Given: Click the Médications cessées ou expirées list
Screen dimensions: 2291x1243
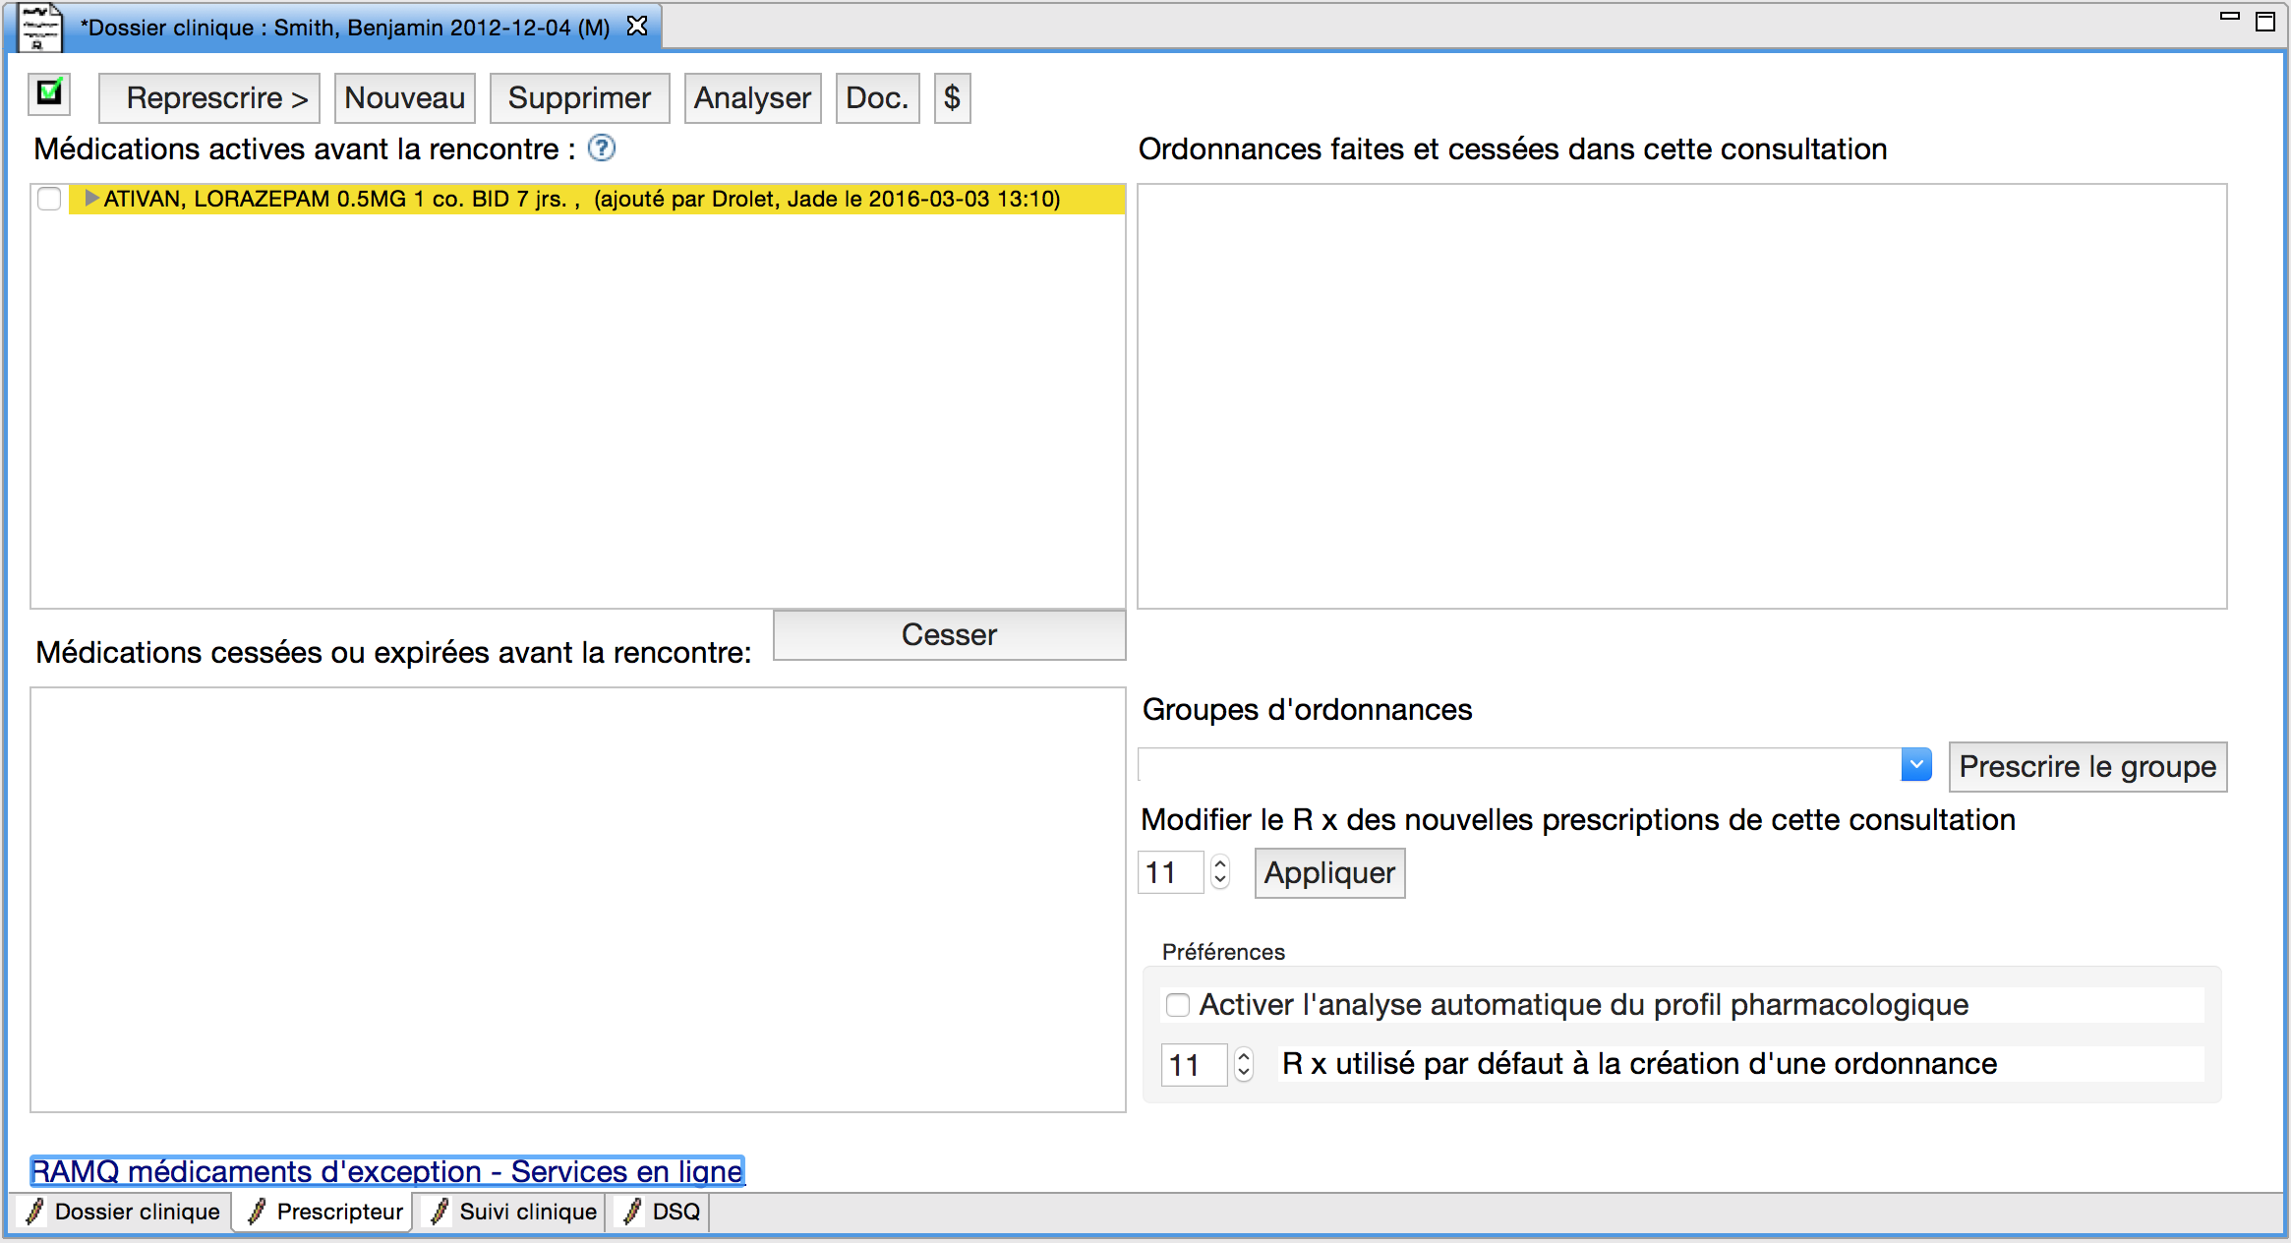Looking at the screenshot, I should pyautogui.click(x=578, y=900).
